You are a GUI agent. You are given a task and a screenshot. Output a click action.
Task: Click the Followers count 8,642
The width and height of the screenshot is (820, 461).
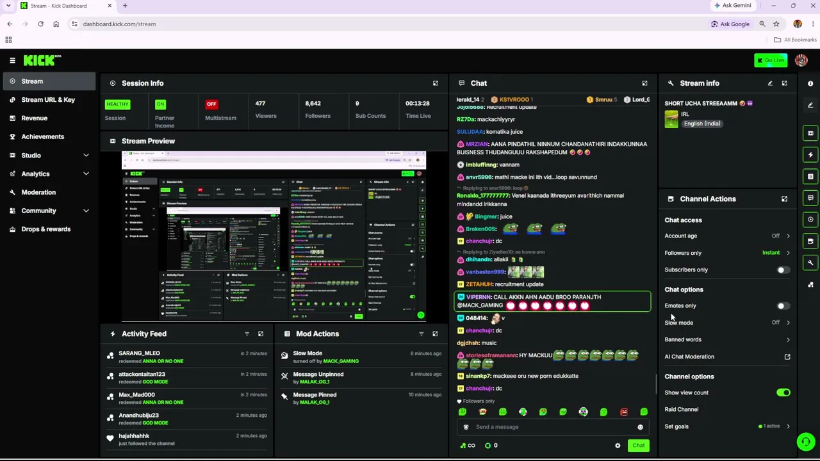(313, 103)
